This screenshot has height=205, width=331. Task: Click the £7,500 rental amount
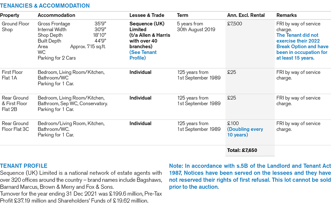(234, 24)
